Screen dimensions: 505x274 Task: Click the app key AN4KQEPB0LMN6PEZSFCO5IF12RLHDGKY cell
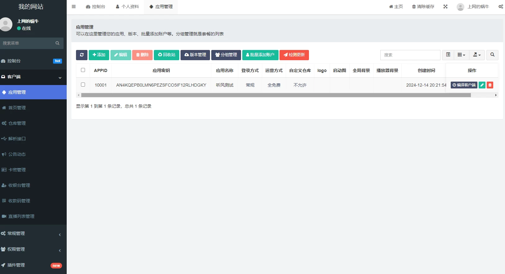click(x=161, y=85)
